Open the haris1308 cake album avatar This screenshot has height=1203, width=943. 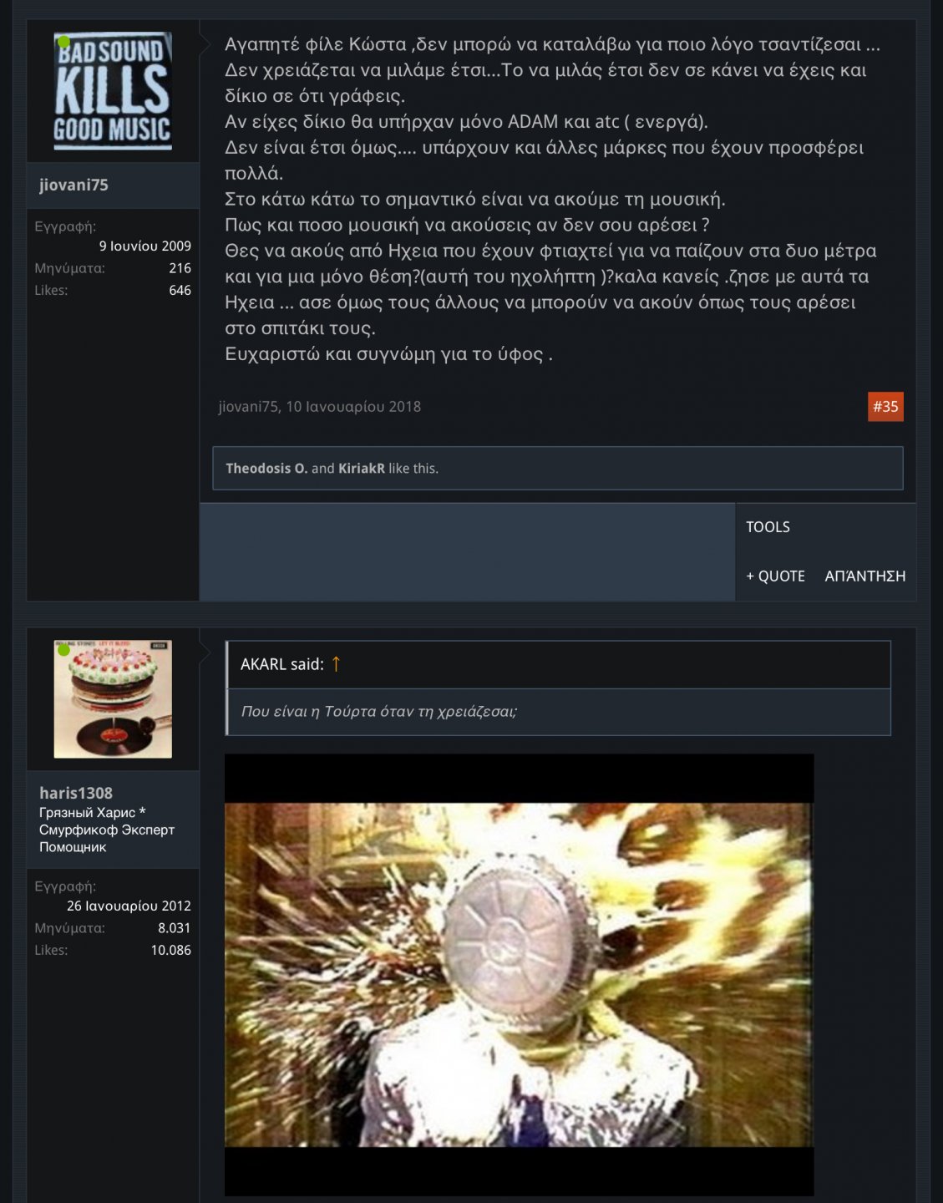[x=113, y=699]
